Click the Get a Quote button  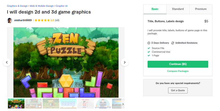pyautogui.click(x=178, y=90)
